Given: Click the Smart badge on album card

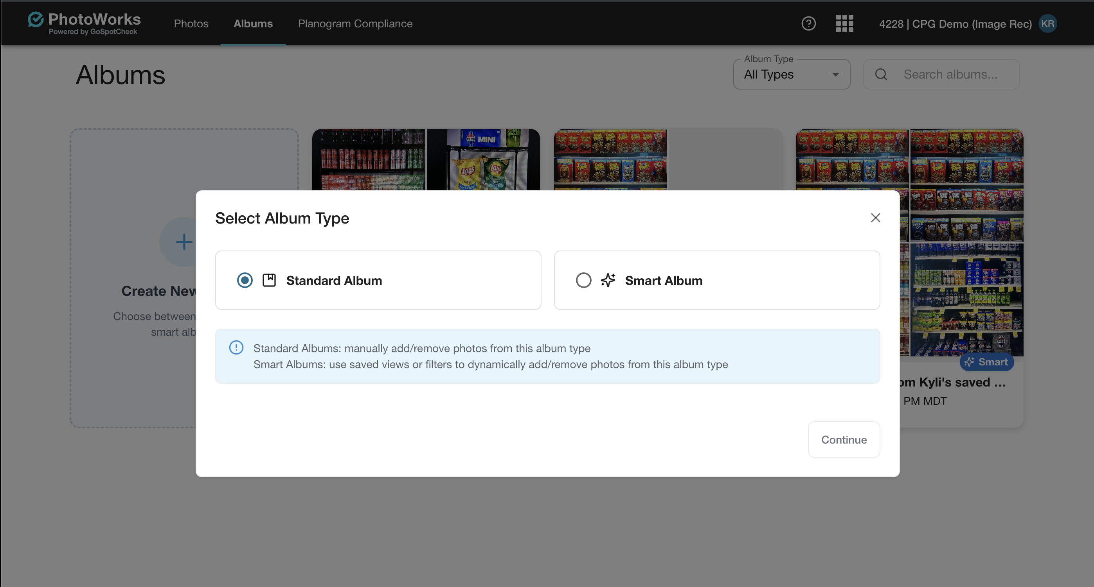Looking at the screenshot, I should pos(986,362).
